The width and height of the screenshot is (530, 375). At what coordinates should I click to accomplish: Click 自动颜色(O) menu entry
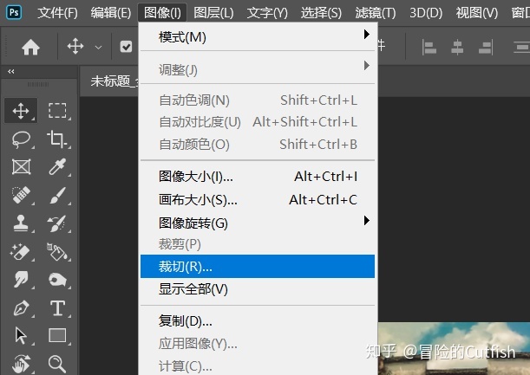(258, 145)
